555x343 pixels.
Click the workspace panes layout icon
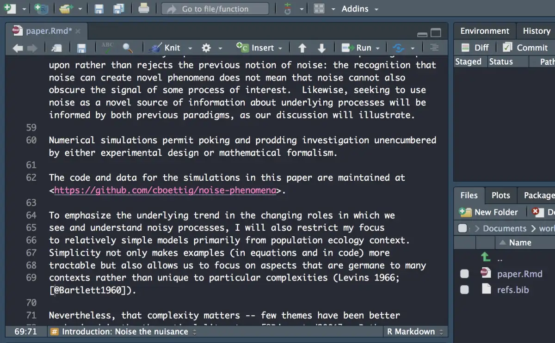[x=319, y=9]
